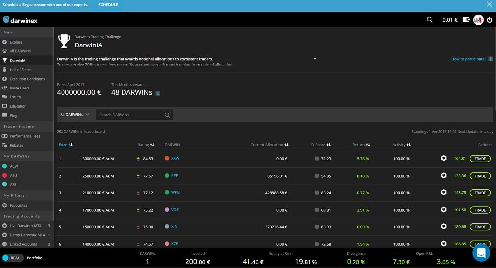Sort leaderboard by Rating column
Image resolution: width=496 pixels, height=268 pixels.
coord(145,145)
